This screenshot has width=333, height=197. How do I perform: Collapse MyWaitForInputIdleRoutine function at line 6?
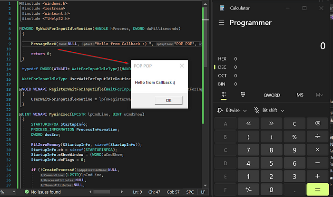click(x=20, y=29)
